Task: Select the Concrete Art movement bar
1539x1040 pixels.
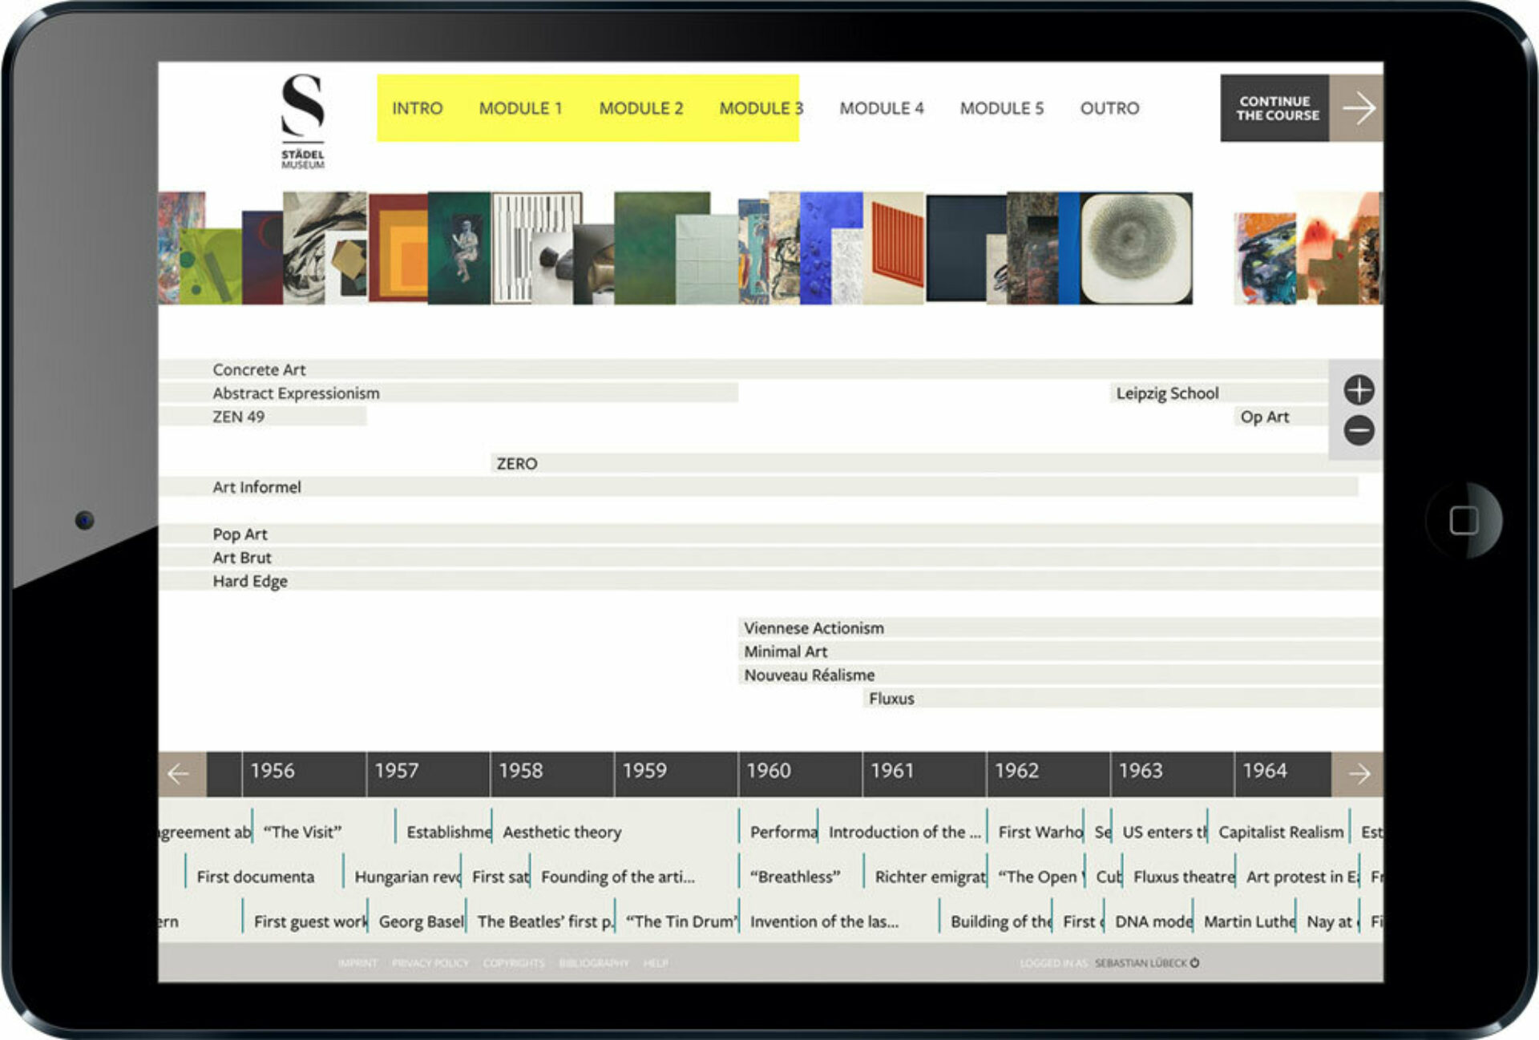Action: coord(743,369)
